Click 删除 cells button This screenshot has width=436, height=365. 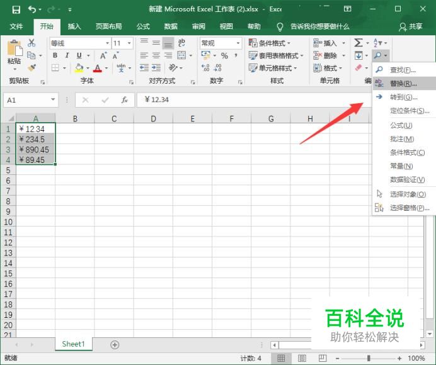325,55
